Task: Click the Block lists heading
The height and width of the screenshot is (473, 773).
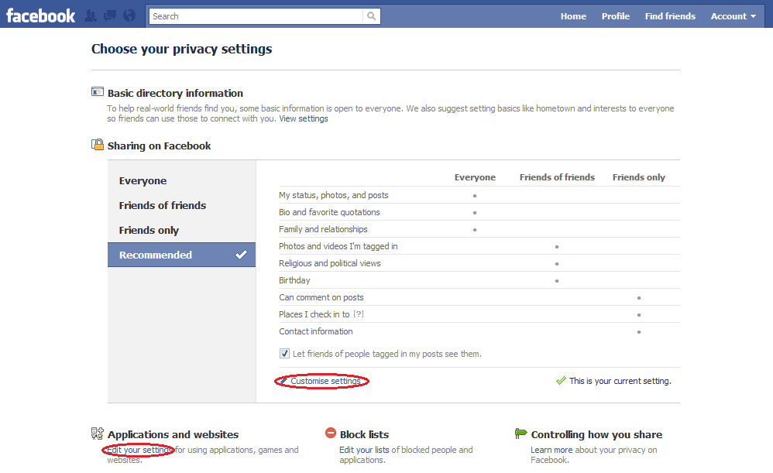Action: [364, 434]
